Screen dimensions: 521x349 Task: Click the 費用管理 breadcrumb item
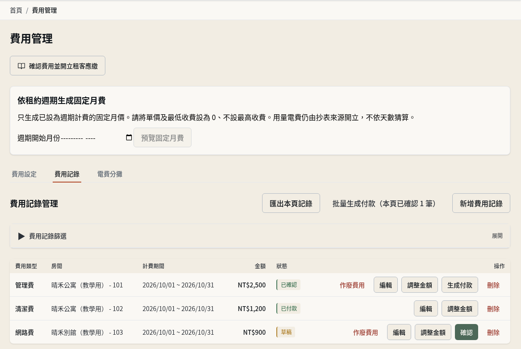pos(44,10)
